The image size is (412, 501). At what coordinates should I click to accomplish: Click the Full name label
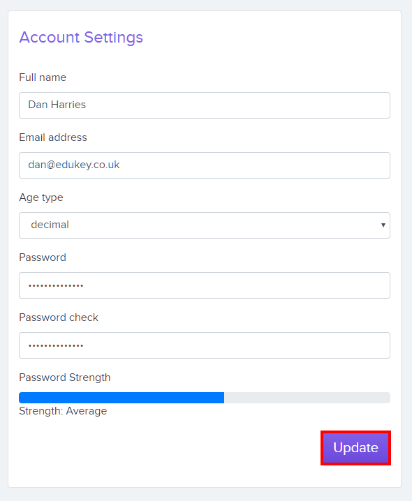coord(43,77)
